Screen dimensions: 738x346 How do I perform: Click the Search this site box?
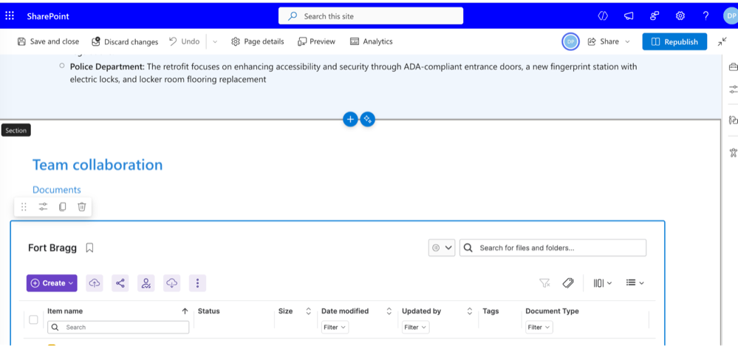point(371,16)
